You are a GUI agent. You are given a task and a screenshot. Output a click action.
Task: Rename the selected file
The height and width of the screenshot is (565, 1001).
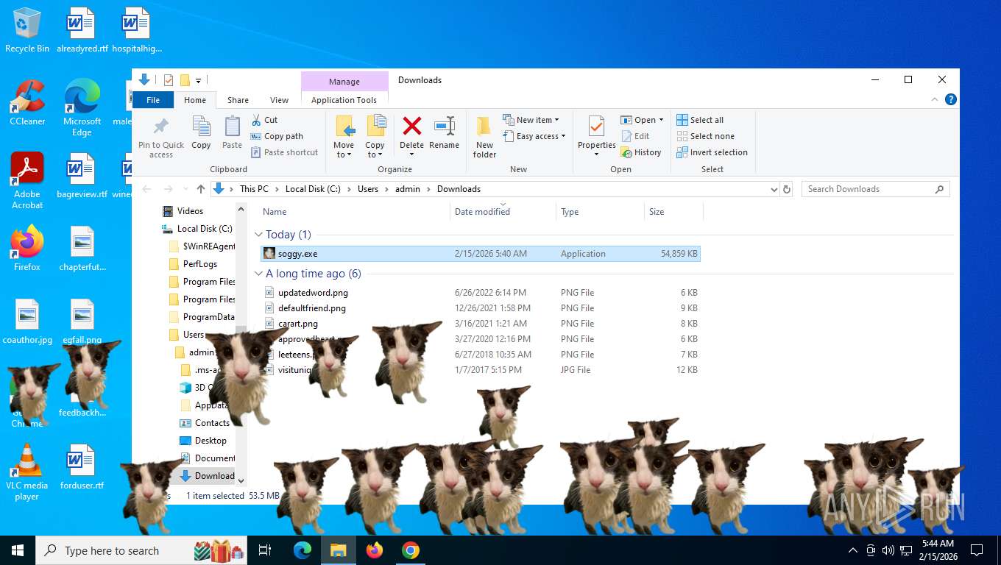(444, 133)
